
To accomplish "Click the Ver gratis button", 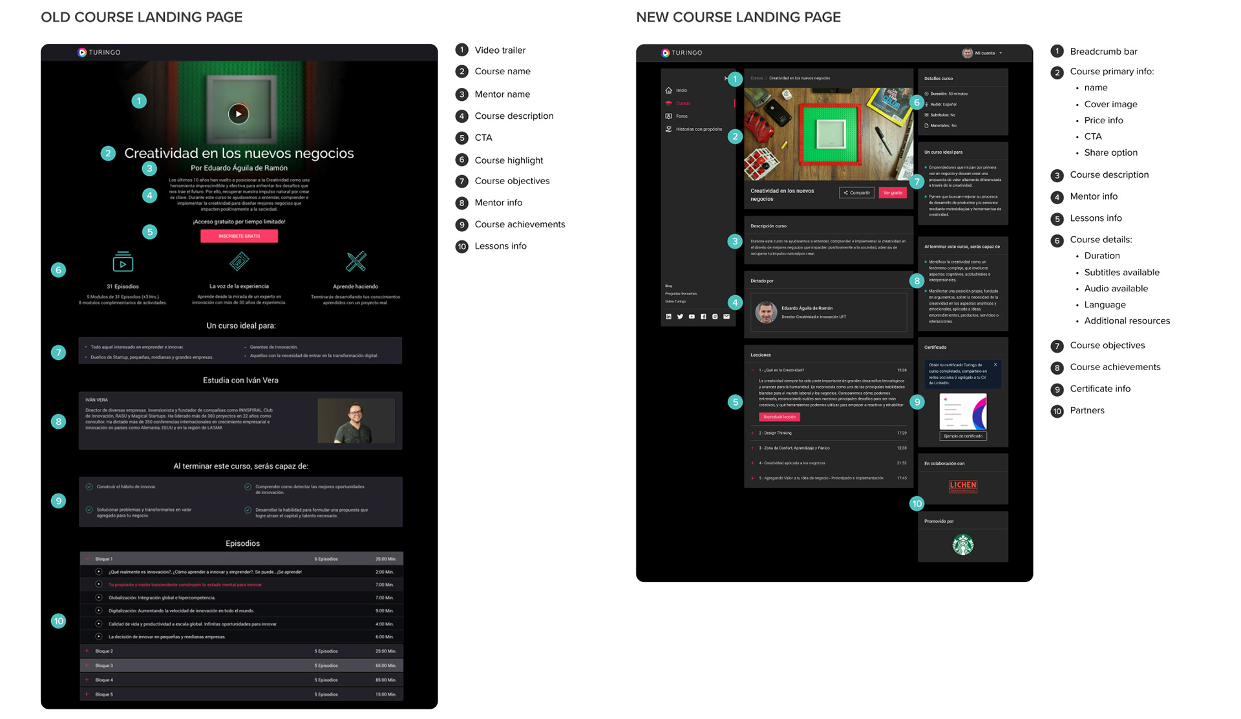I will click(893, 193).
